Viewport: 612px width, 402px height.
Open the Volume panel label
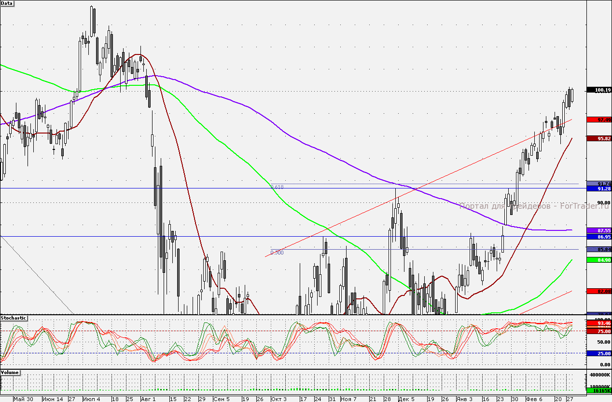(11, 373)
